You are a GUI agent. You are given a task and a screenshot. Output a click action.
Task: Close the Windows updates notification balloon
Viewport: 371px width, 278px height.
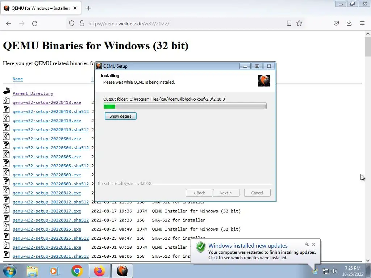(313, 244)
